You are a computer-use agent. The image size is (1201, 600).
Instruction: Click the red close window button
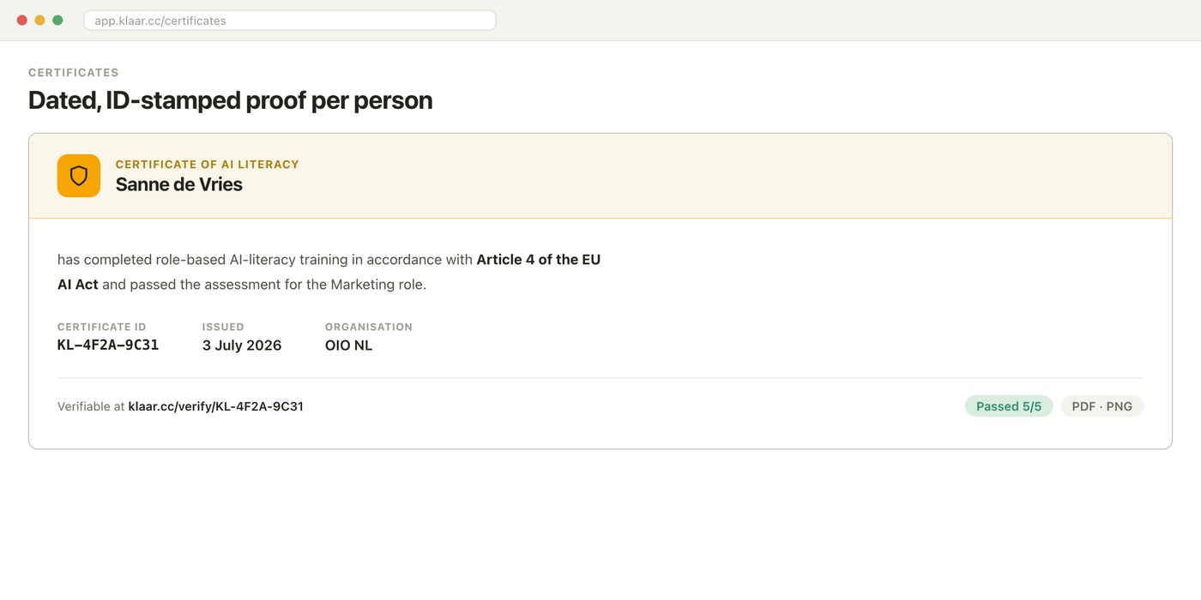coord(22,21)
